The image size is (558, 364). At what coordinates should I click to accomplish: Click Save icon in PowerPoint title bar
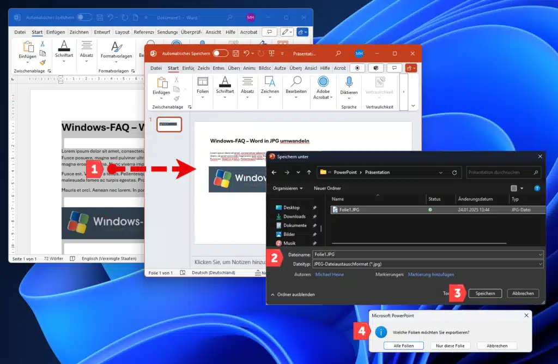point(235,53)
